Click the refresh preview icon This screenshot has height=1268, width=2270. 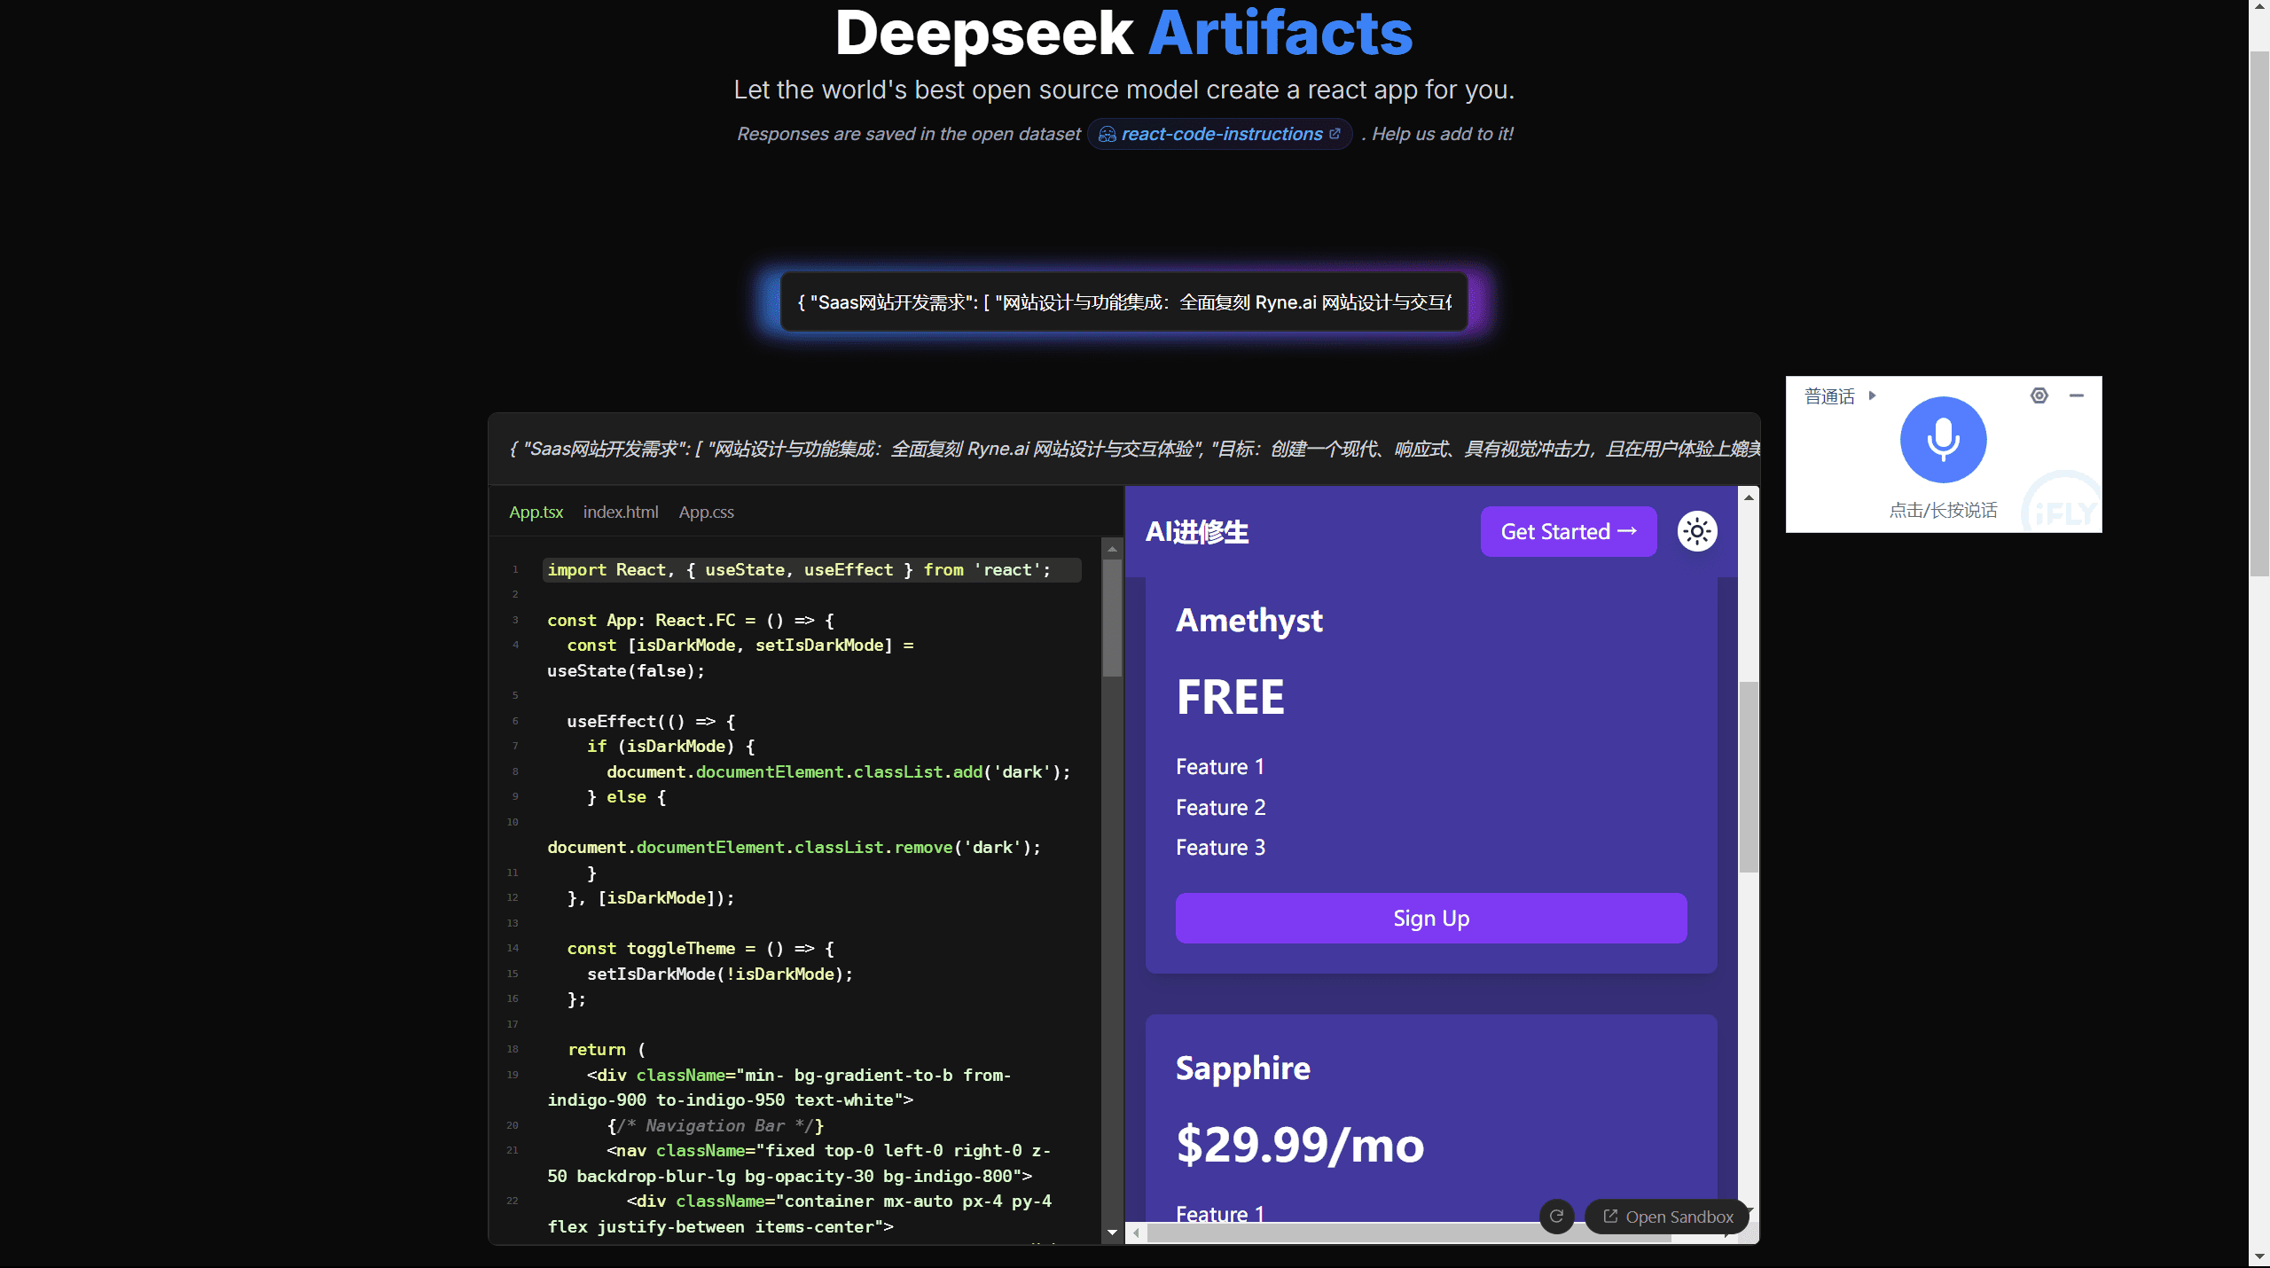tap(1556, 1217)
